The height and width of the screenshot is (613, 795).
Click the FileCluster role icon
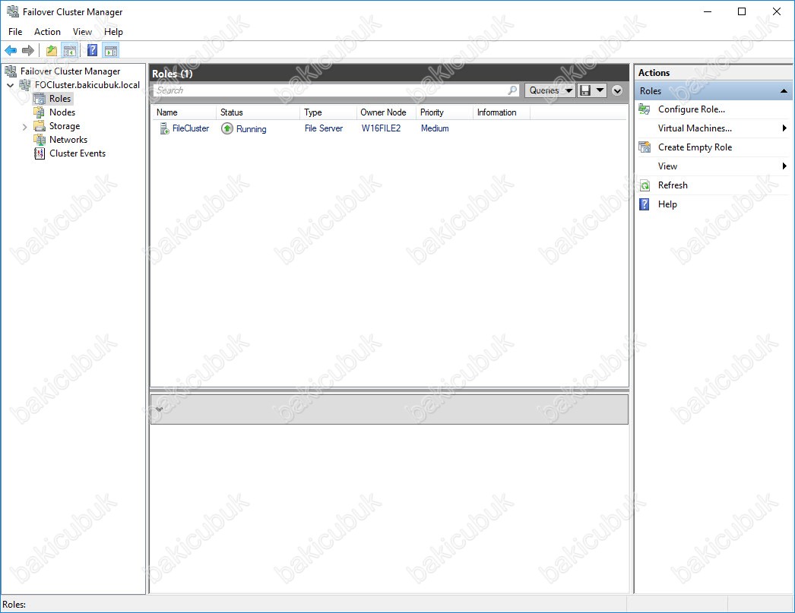[164, 128]
